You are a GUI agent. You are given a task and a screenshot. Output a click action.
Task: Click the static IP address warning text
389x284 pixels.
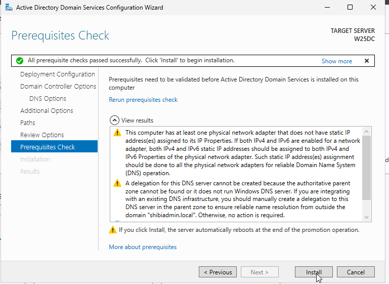click(x=243, y=153)
